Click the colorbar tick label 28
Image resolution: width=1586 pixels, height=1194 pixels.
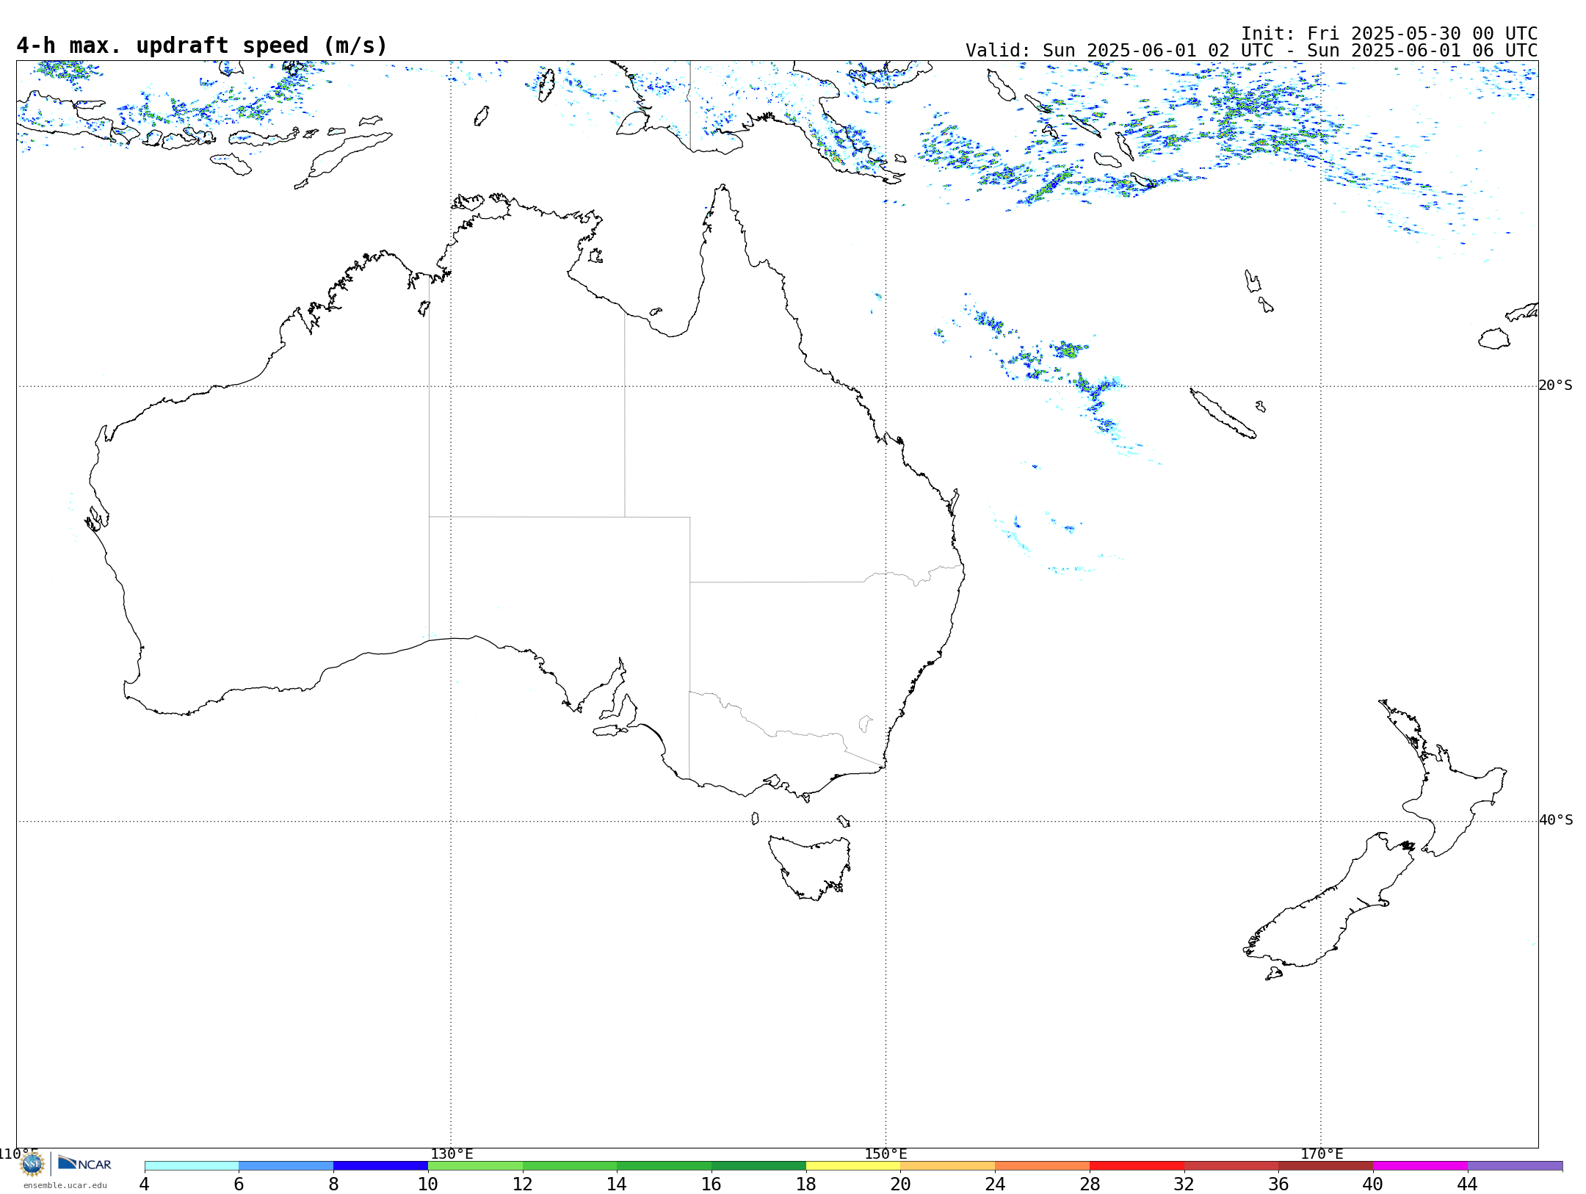tap(1090, 1184)
